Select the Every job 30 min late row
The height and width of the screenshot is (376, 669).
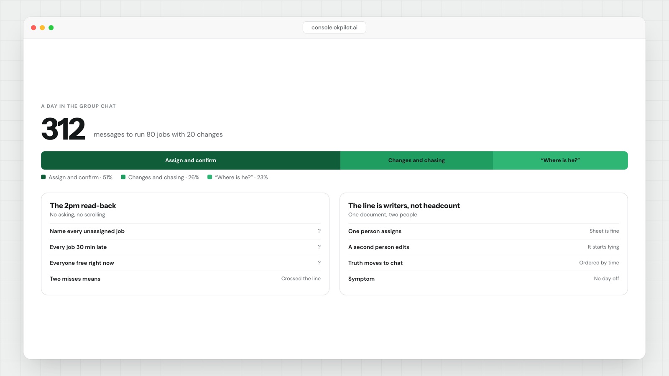(185, 247)
